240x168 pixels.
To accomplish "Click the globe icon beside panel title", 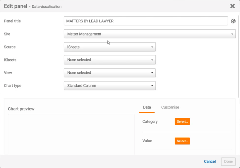I will click(233, 21).
